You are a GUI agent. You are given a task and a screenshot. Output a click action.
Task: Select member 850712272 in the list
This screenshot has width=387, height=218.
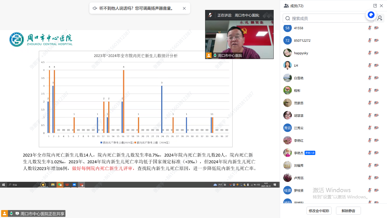click(x=333, y=40)
